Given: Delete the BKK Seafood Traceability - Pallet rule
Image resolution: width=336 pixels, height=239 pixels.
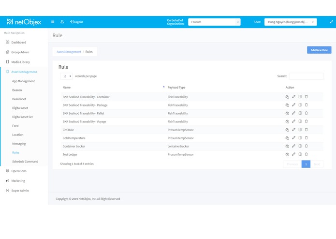Looking at the screenshot, I should click(x=306, y=113).
